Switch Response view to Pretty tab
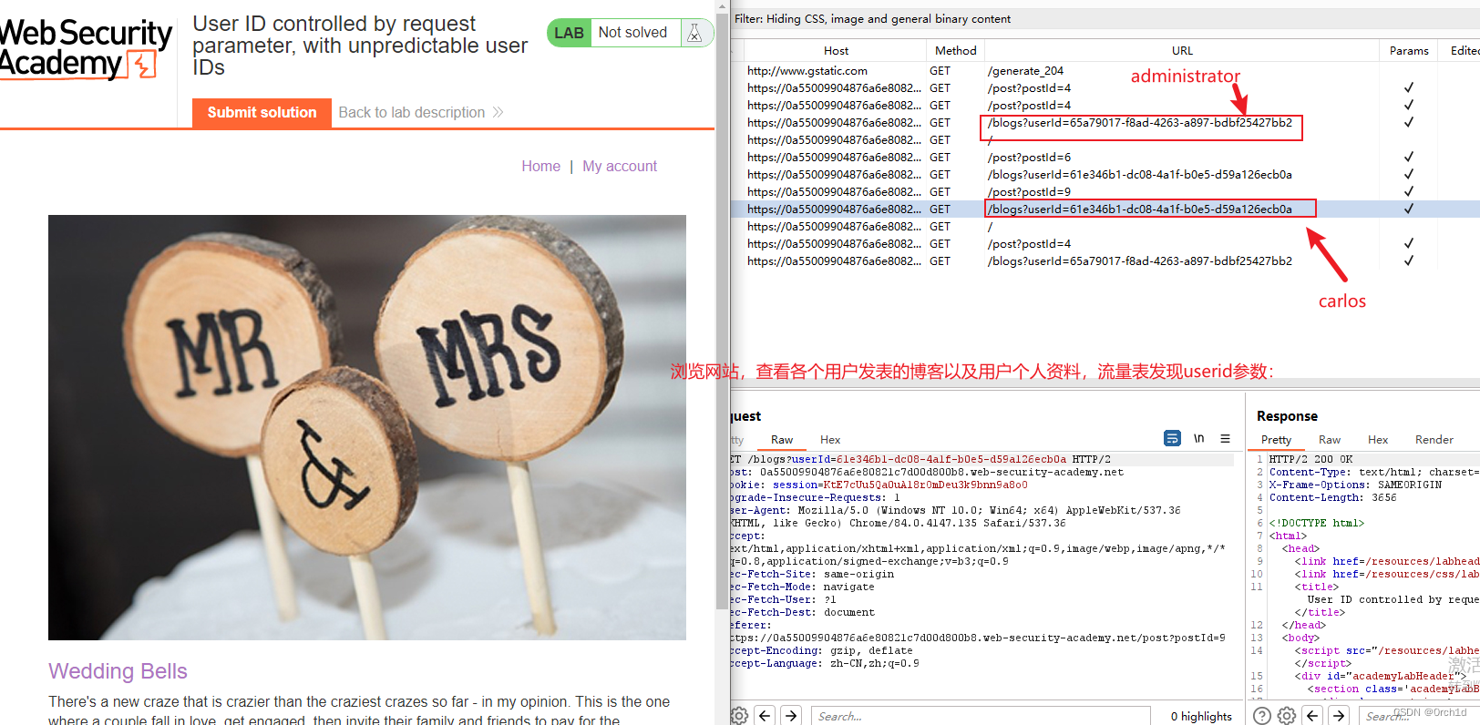1480x725 pixels. pyautogui.click(x=1276, y=440)
